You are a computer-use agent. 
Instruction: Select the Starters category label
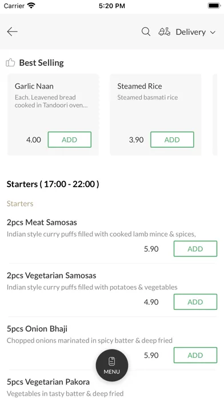[20, 204]
